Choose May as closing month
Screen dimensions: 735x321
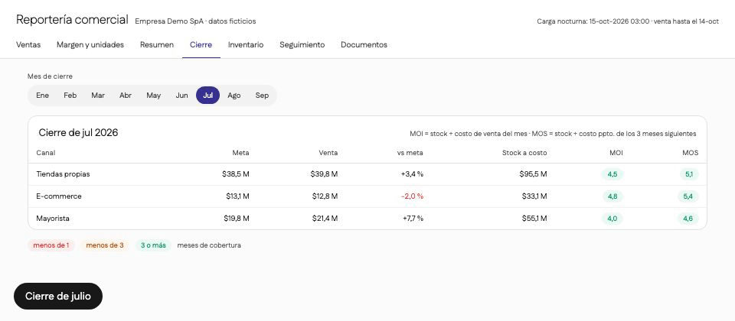(153, 96)
